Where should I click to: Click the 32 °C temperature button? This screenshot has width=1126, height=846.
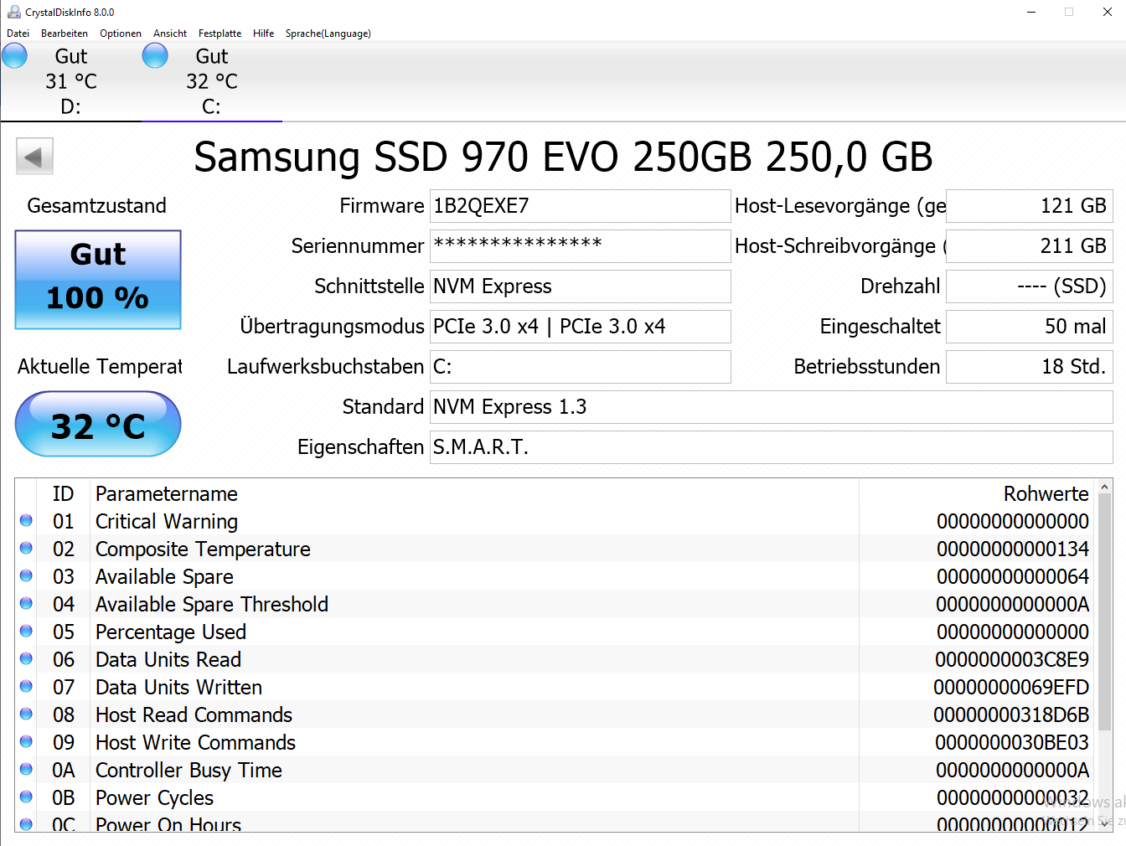tap(98, 424)
